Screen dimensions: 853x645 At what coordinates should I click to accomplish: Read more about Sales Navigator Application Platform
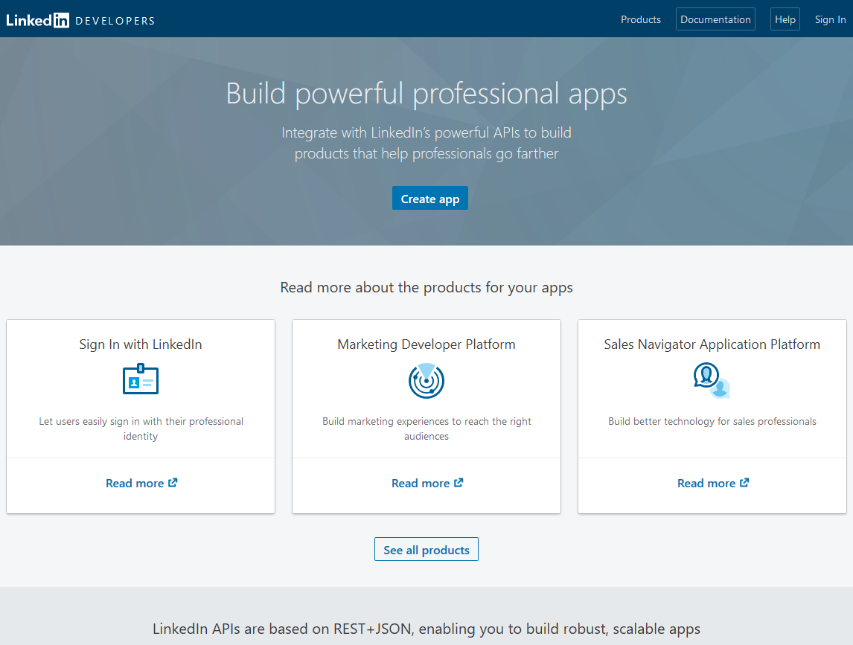point(712,483)
